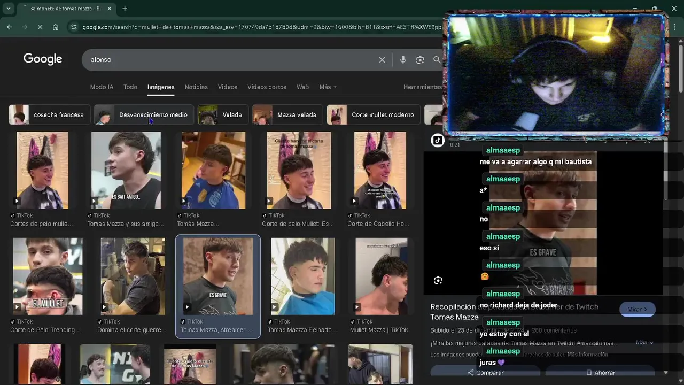Open the large preview image
This screenshot has width=684, height=385.
(543, 223)
